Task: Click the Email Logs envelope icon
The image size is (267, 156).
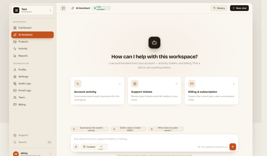Action: [15, 90]
